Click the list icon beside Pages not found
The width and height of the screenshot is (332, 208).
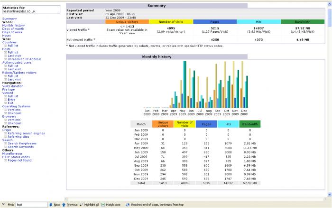[x=6, y=161]
